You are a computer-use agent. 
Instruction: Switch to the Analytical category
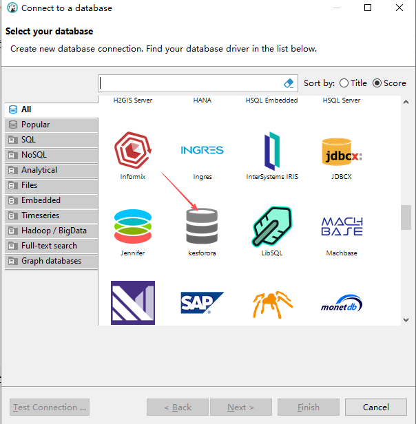click(x=52, y=170)
